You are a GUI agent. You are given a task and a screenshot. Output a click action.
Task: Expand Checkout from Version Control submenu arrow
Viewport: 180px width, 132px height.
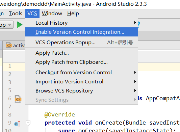tap(135, 72)
